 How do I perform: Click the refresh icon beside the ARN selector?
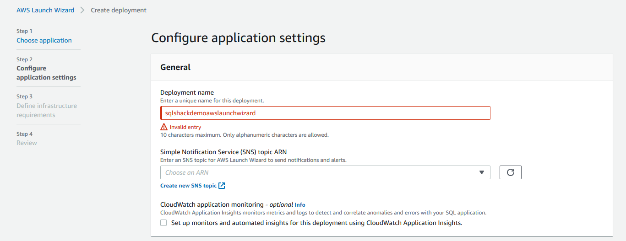(x=511, y=172)
